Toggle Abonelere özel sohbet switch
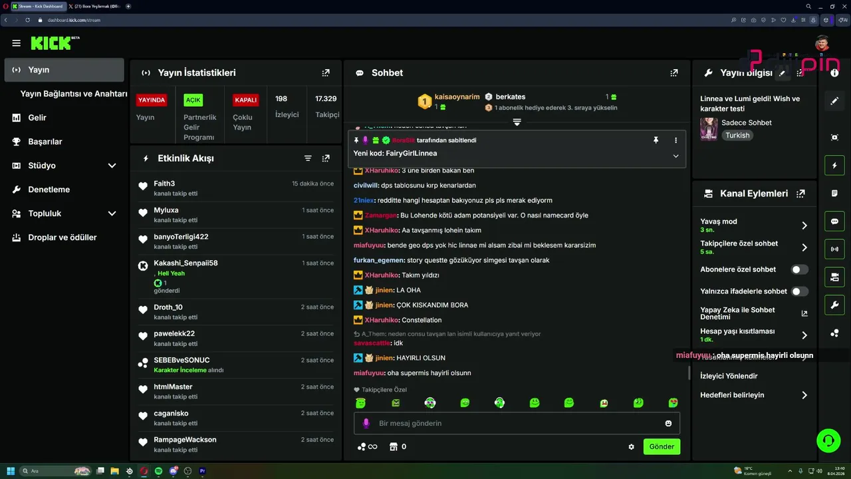 pyautogui.click(x=800, y=269)
